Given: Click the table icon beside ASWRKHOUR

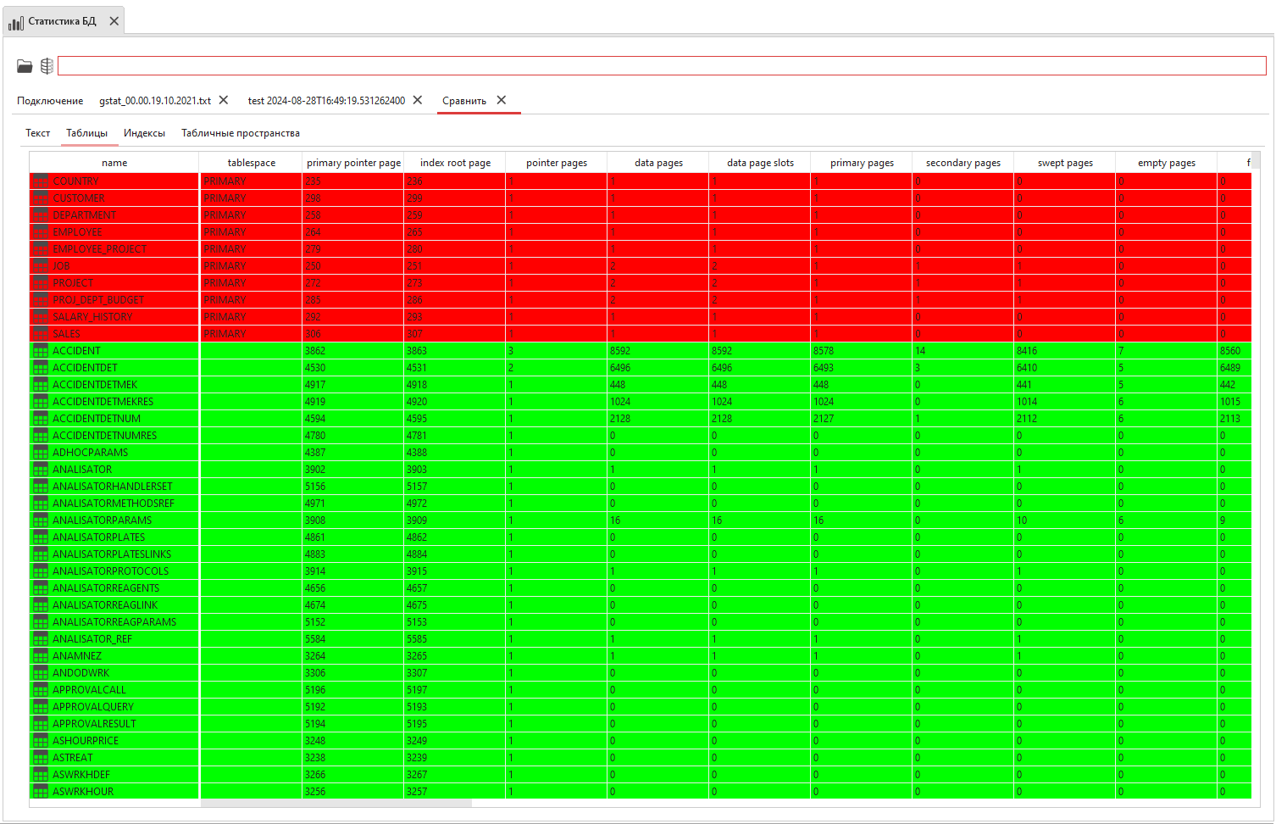Looking at the screenshot, I should click(x=40, y=791).
